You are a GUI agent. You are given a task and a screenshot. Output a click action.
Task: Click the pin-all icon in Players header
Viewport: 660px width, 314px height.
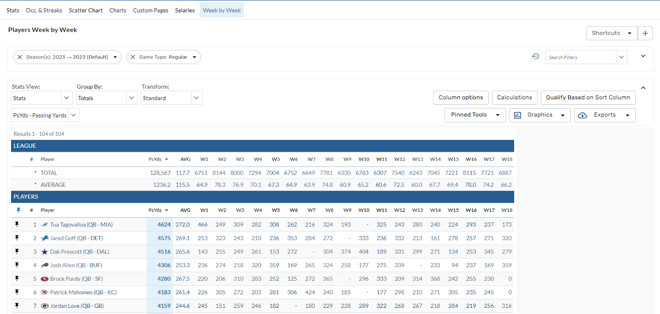point(18,210)
